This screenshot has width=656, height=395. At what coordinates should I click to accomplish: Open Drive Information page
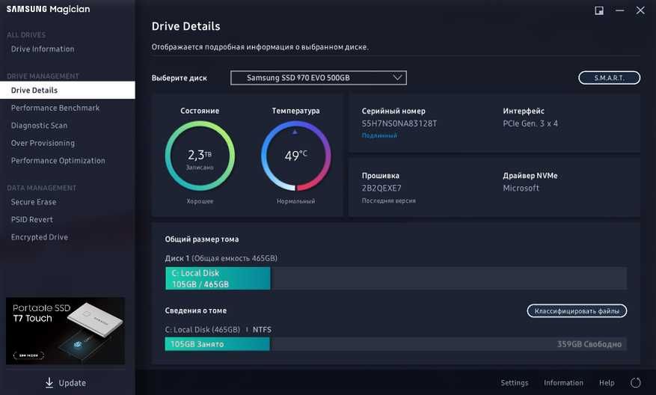click(43, 49)
